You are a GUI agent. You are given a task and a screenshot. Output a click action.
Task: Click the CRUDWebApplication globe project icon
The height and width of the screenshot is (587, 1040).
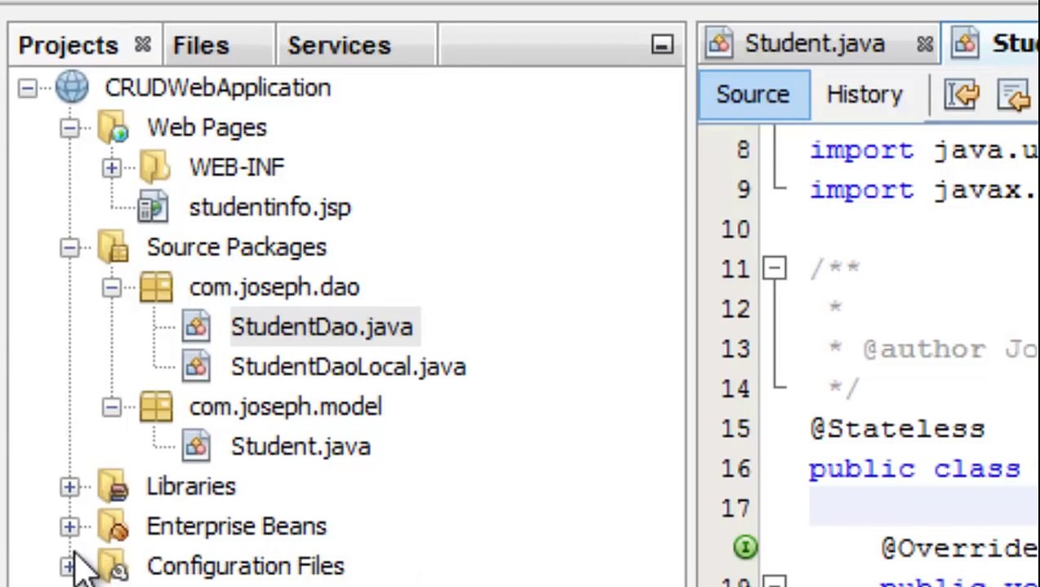(x=72, y=88)
